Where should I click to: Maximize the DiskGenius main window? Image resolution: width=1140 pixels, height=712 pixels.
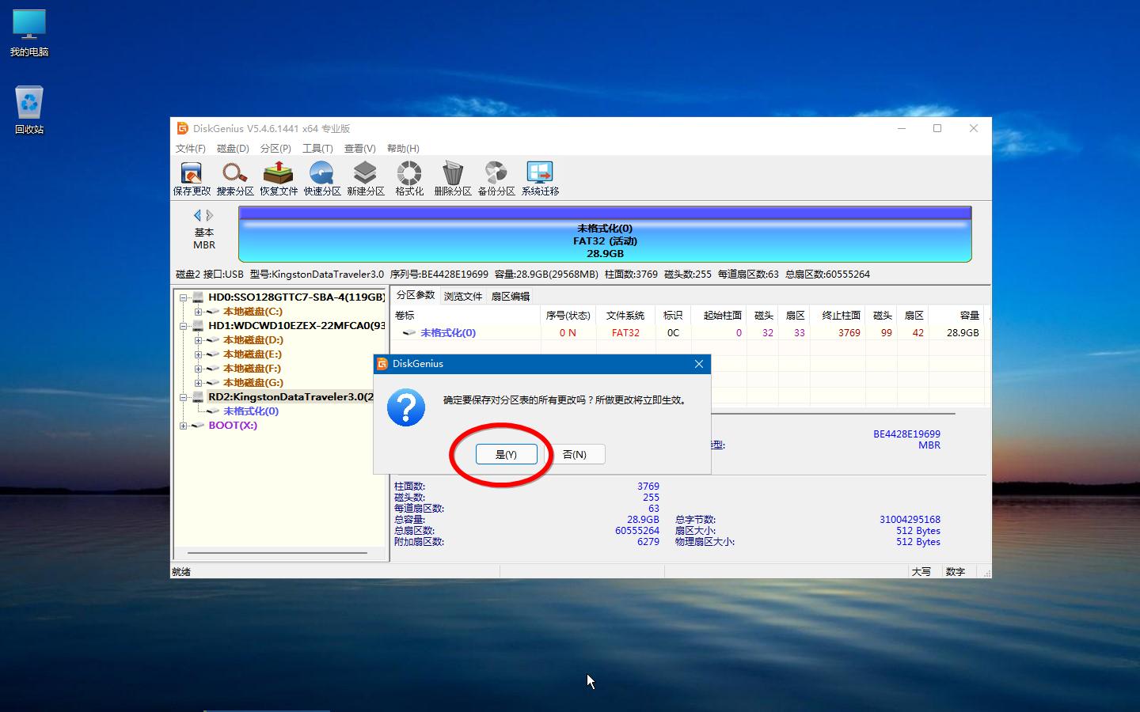click(x=937, y=128)
